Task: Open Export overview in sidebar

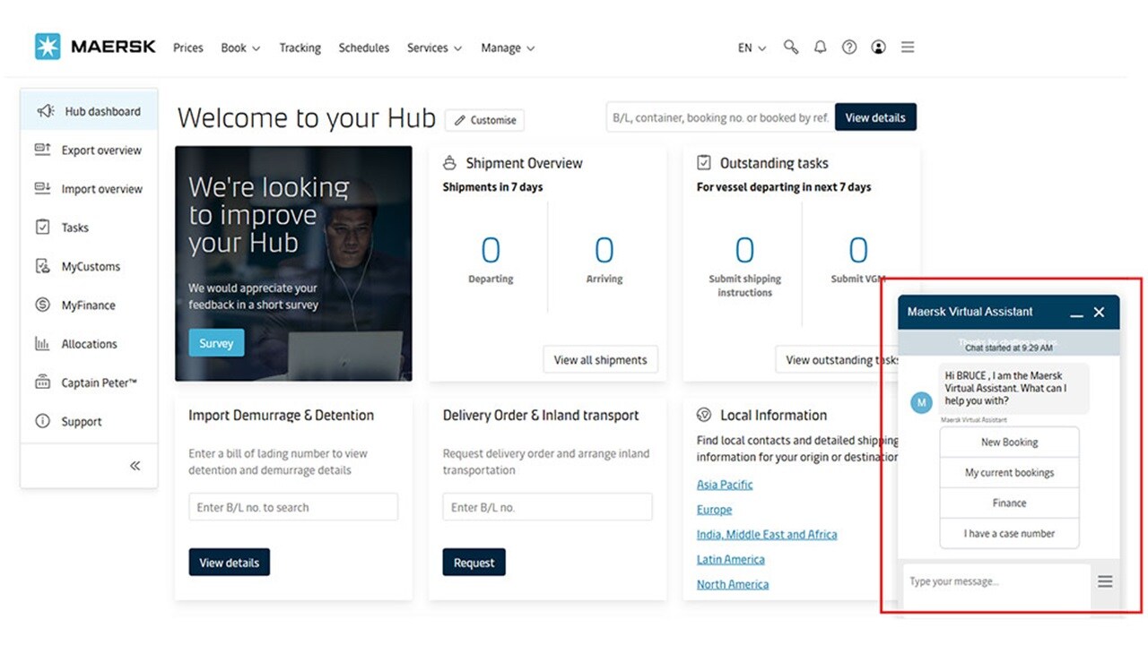Action: (x=100, y=150)
